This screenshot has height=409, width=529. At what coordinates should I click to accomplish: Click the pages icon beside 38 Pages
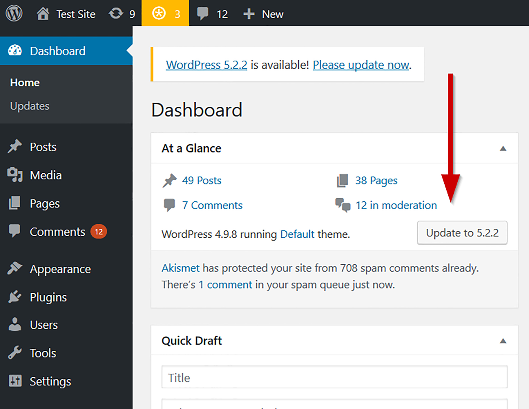(x=343, y=180)
